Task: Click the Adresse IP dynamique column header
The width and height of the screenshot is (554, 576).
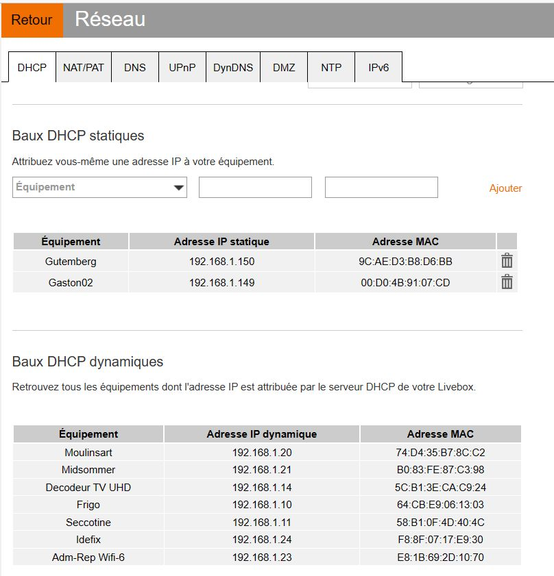Action: pos(262,434)
